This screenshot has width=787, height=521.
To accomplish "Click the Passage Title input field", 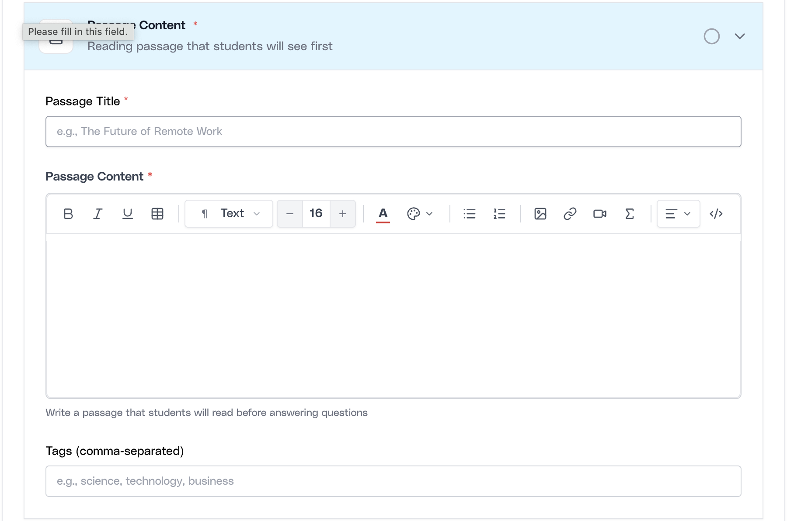I will pyautogui.click(x=393, y=132).
